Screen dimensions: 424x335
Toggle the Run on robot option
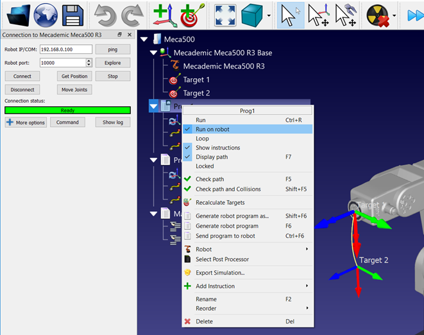point(212,129)
